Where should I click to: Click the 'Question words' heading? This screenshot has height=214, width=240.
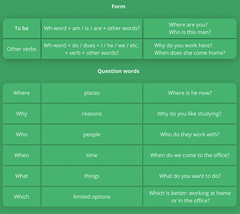coord(118,71)
